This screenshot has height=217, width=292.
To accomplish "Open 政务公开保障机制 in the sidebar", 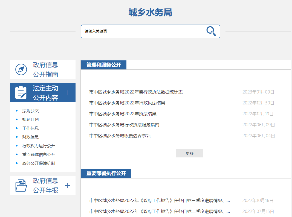I will tap(39, 163).
